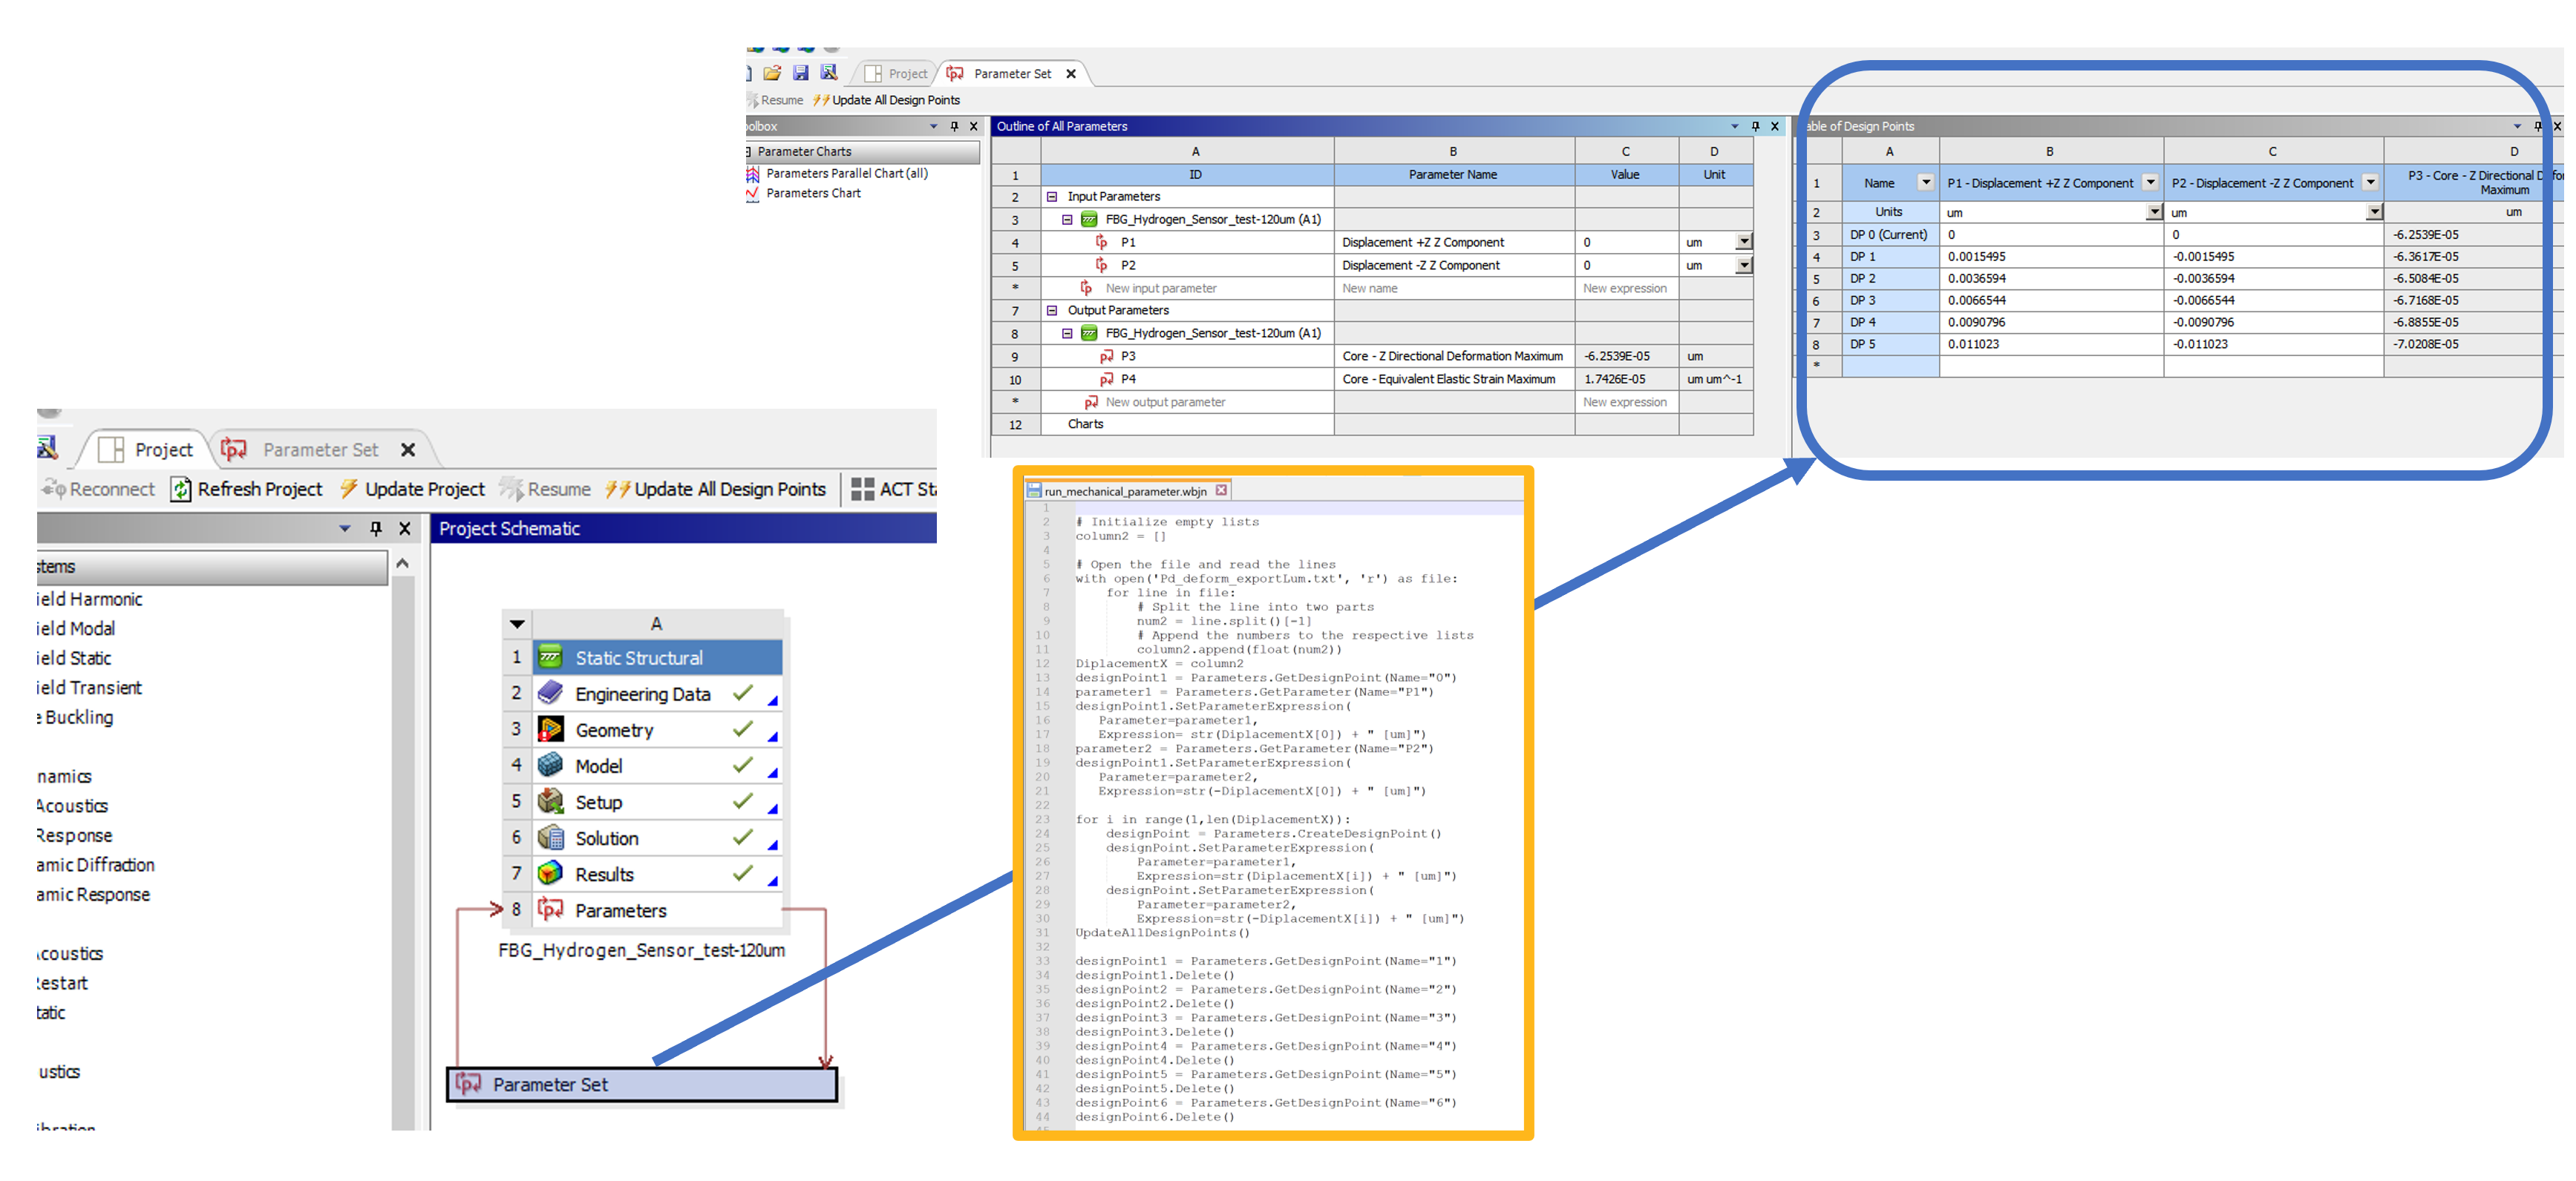Screen dimensions: 2576x1181
Task: Open P1 Displacement +Z column header dropdown
Action: click(x=2150, y=182)
